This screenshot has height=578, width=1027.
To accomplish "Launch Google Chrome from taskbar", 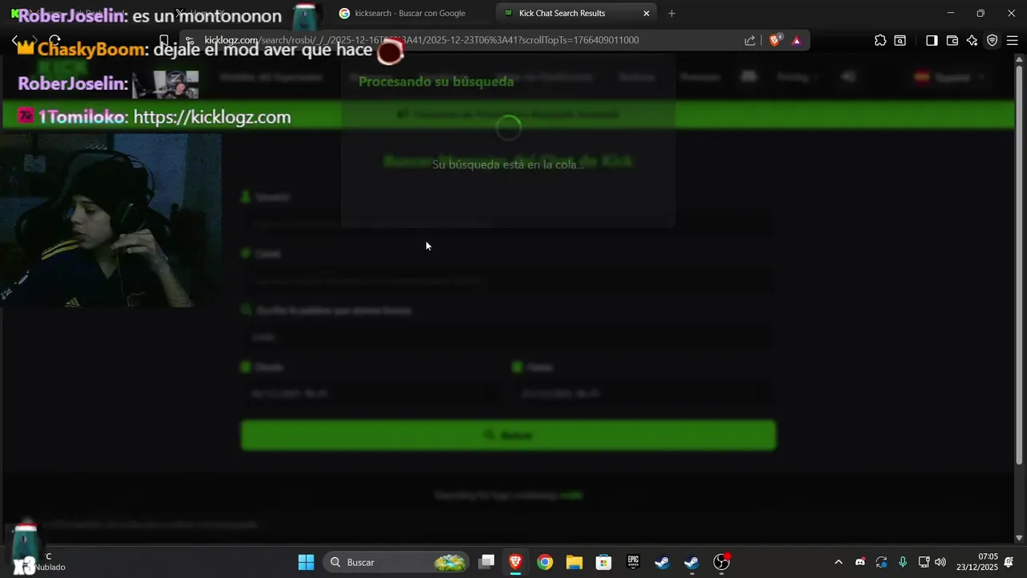I will click(545, 562).
